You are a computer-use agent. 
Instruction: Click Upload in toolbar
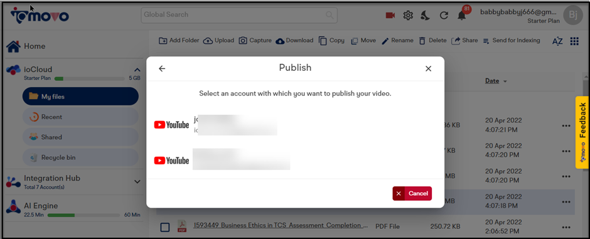pos(218,41)
